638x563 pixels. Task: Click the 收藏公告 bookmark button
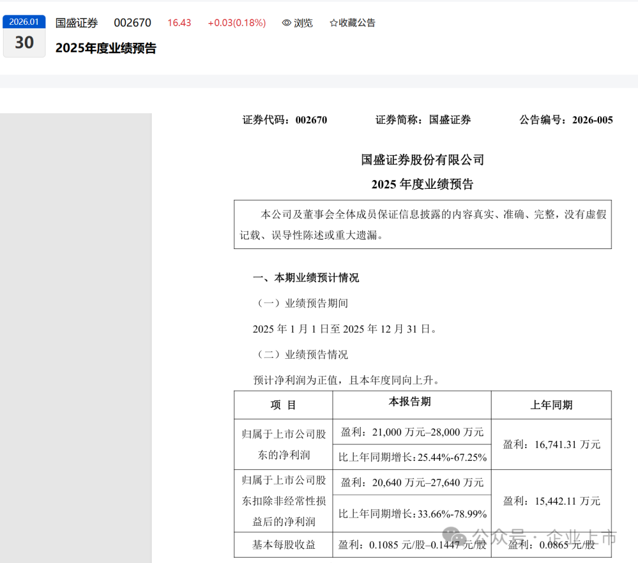352,23
